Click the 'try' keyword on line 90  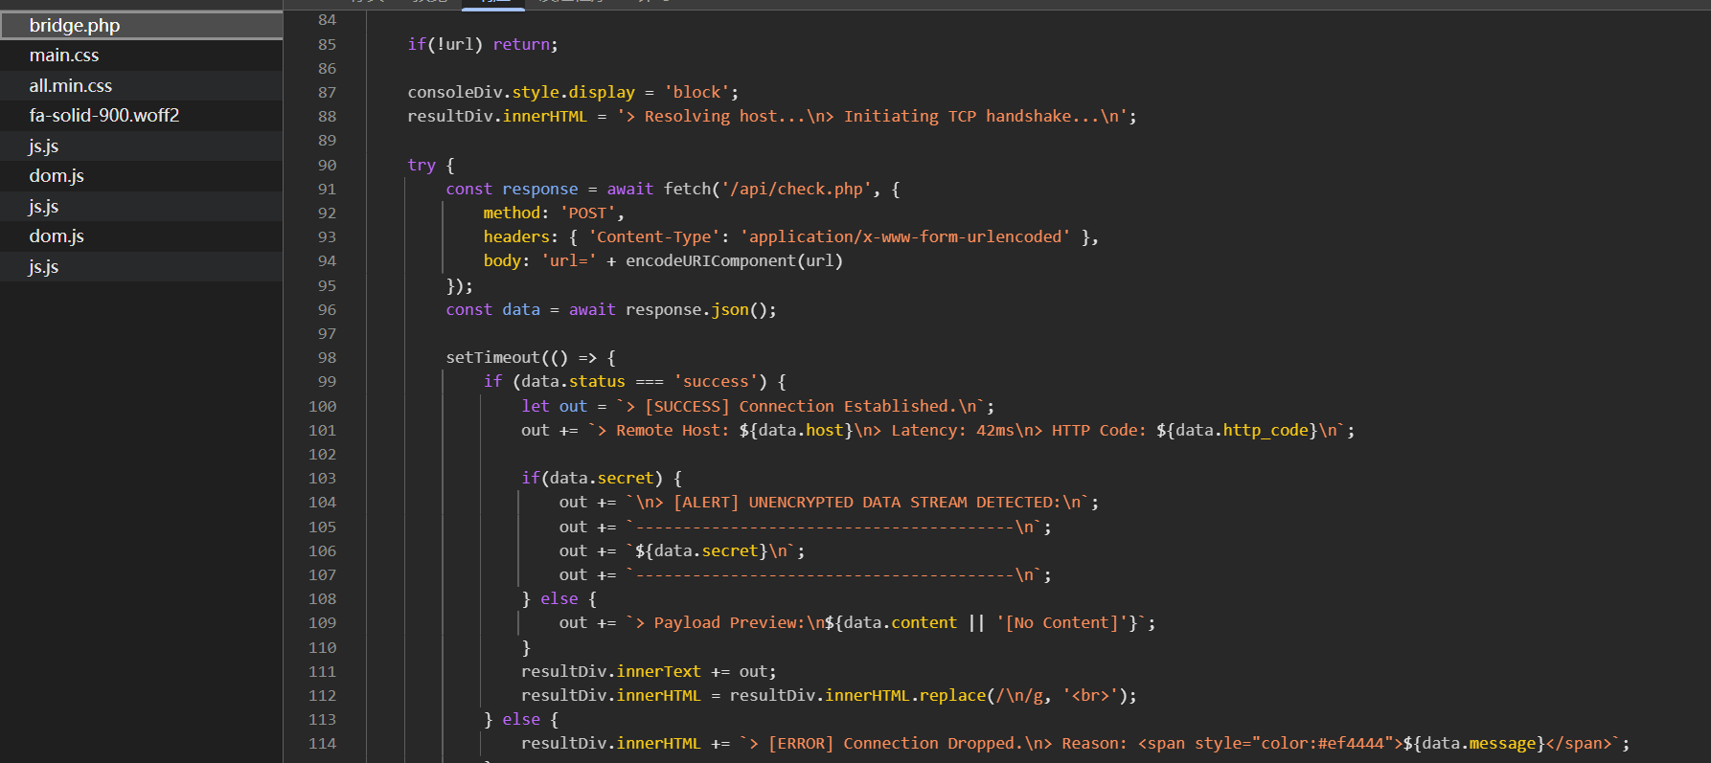(x=421, y=166)
